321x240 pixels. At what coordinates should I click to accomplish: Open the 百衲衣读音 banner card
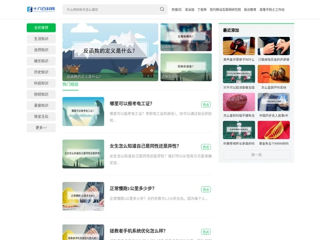tap(186, 67)
